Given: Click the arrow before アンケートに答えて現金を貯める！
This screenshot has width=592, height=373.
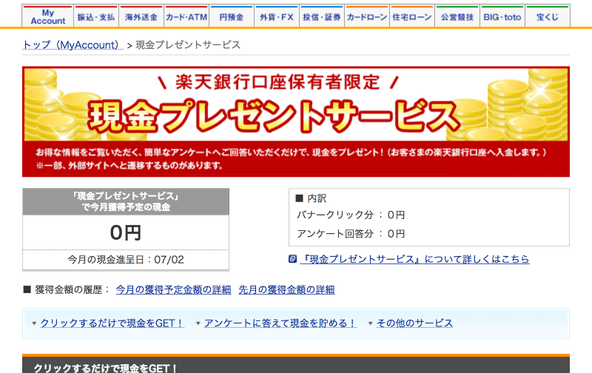Looking at the screenshot, I should [198, 323].
